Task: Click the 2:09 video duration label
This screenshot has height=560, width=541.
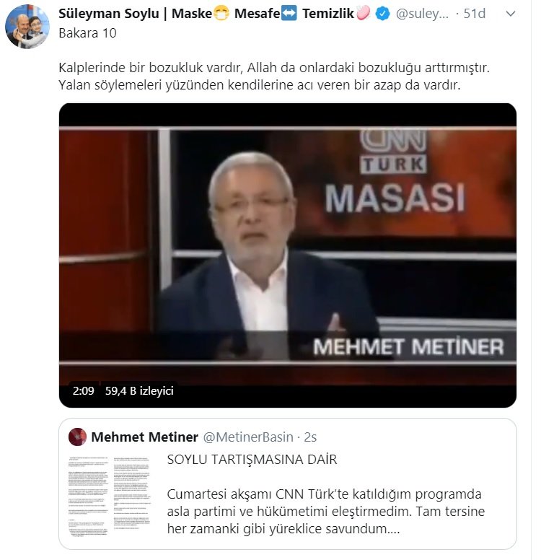Action: 83,390
